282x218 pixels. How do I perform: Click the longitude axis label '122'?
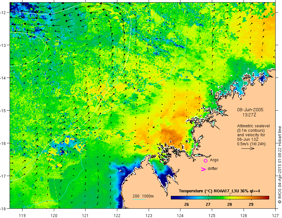[117, 215]
